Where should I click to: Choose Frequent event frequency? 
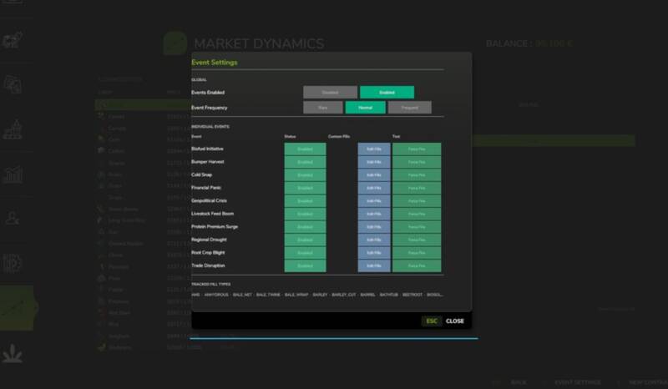(x=409, y=108)
